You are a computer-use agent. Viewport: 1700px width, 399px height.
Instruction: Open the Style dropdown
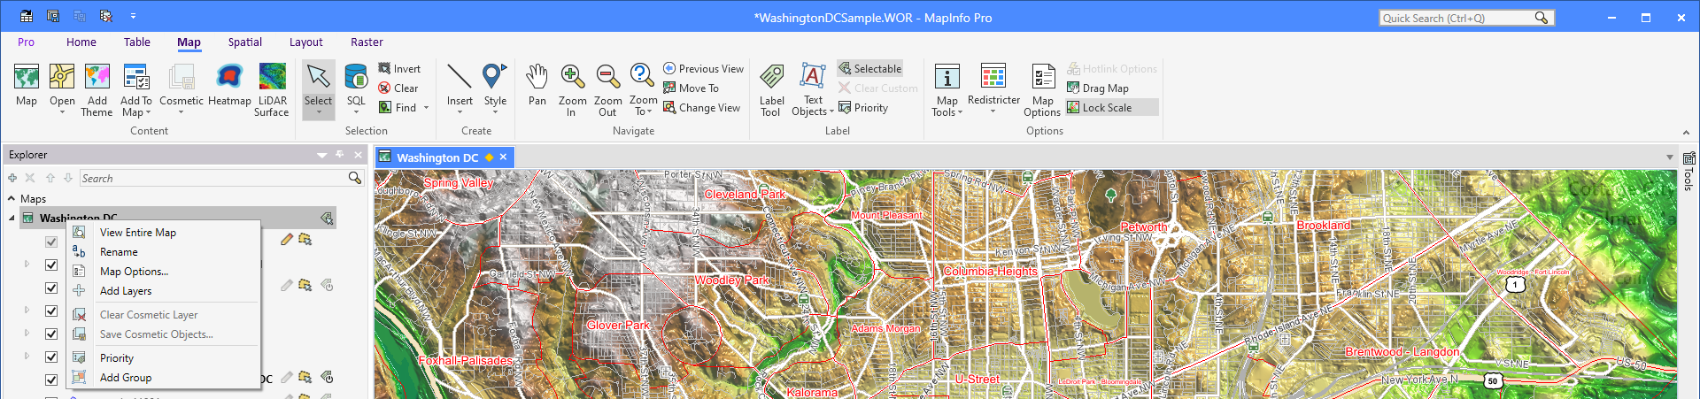click(495, 112)
